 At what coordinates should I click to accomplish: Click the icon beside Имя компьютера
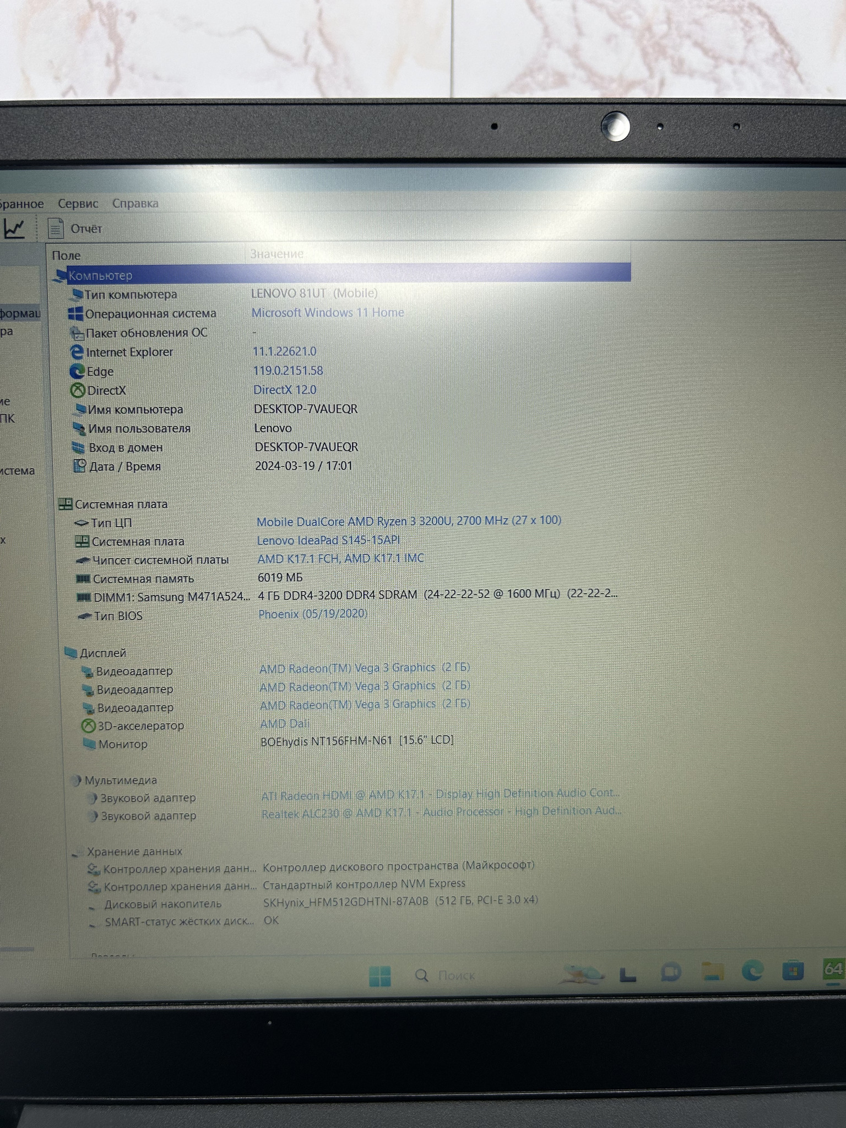point(80,409)
